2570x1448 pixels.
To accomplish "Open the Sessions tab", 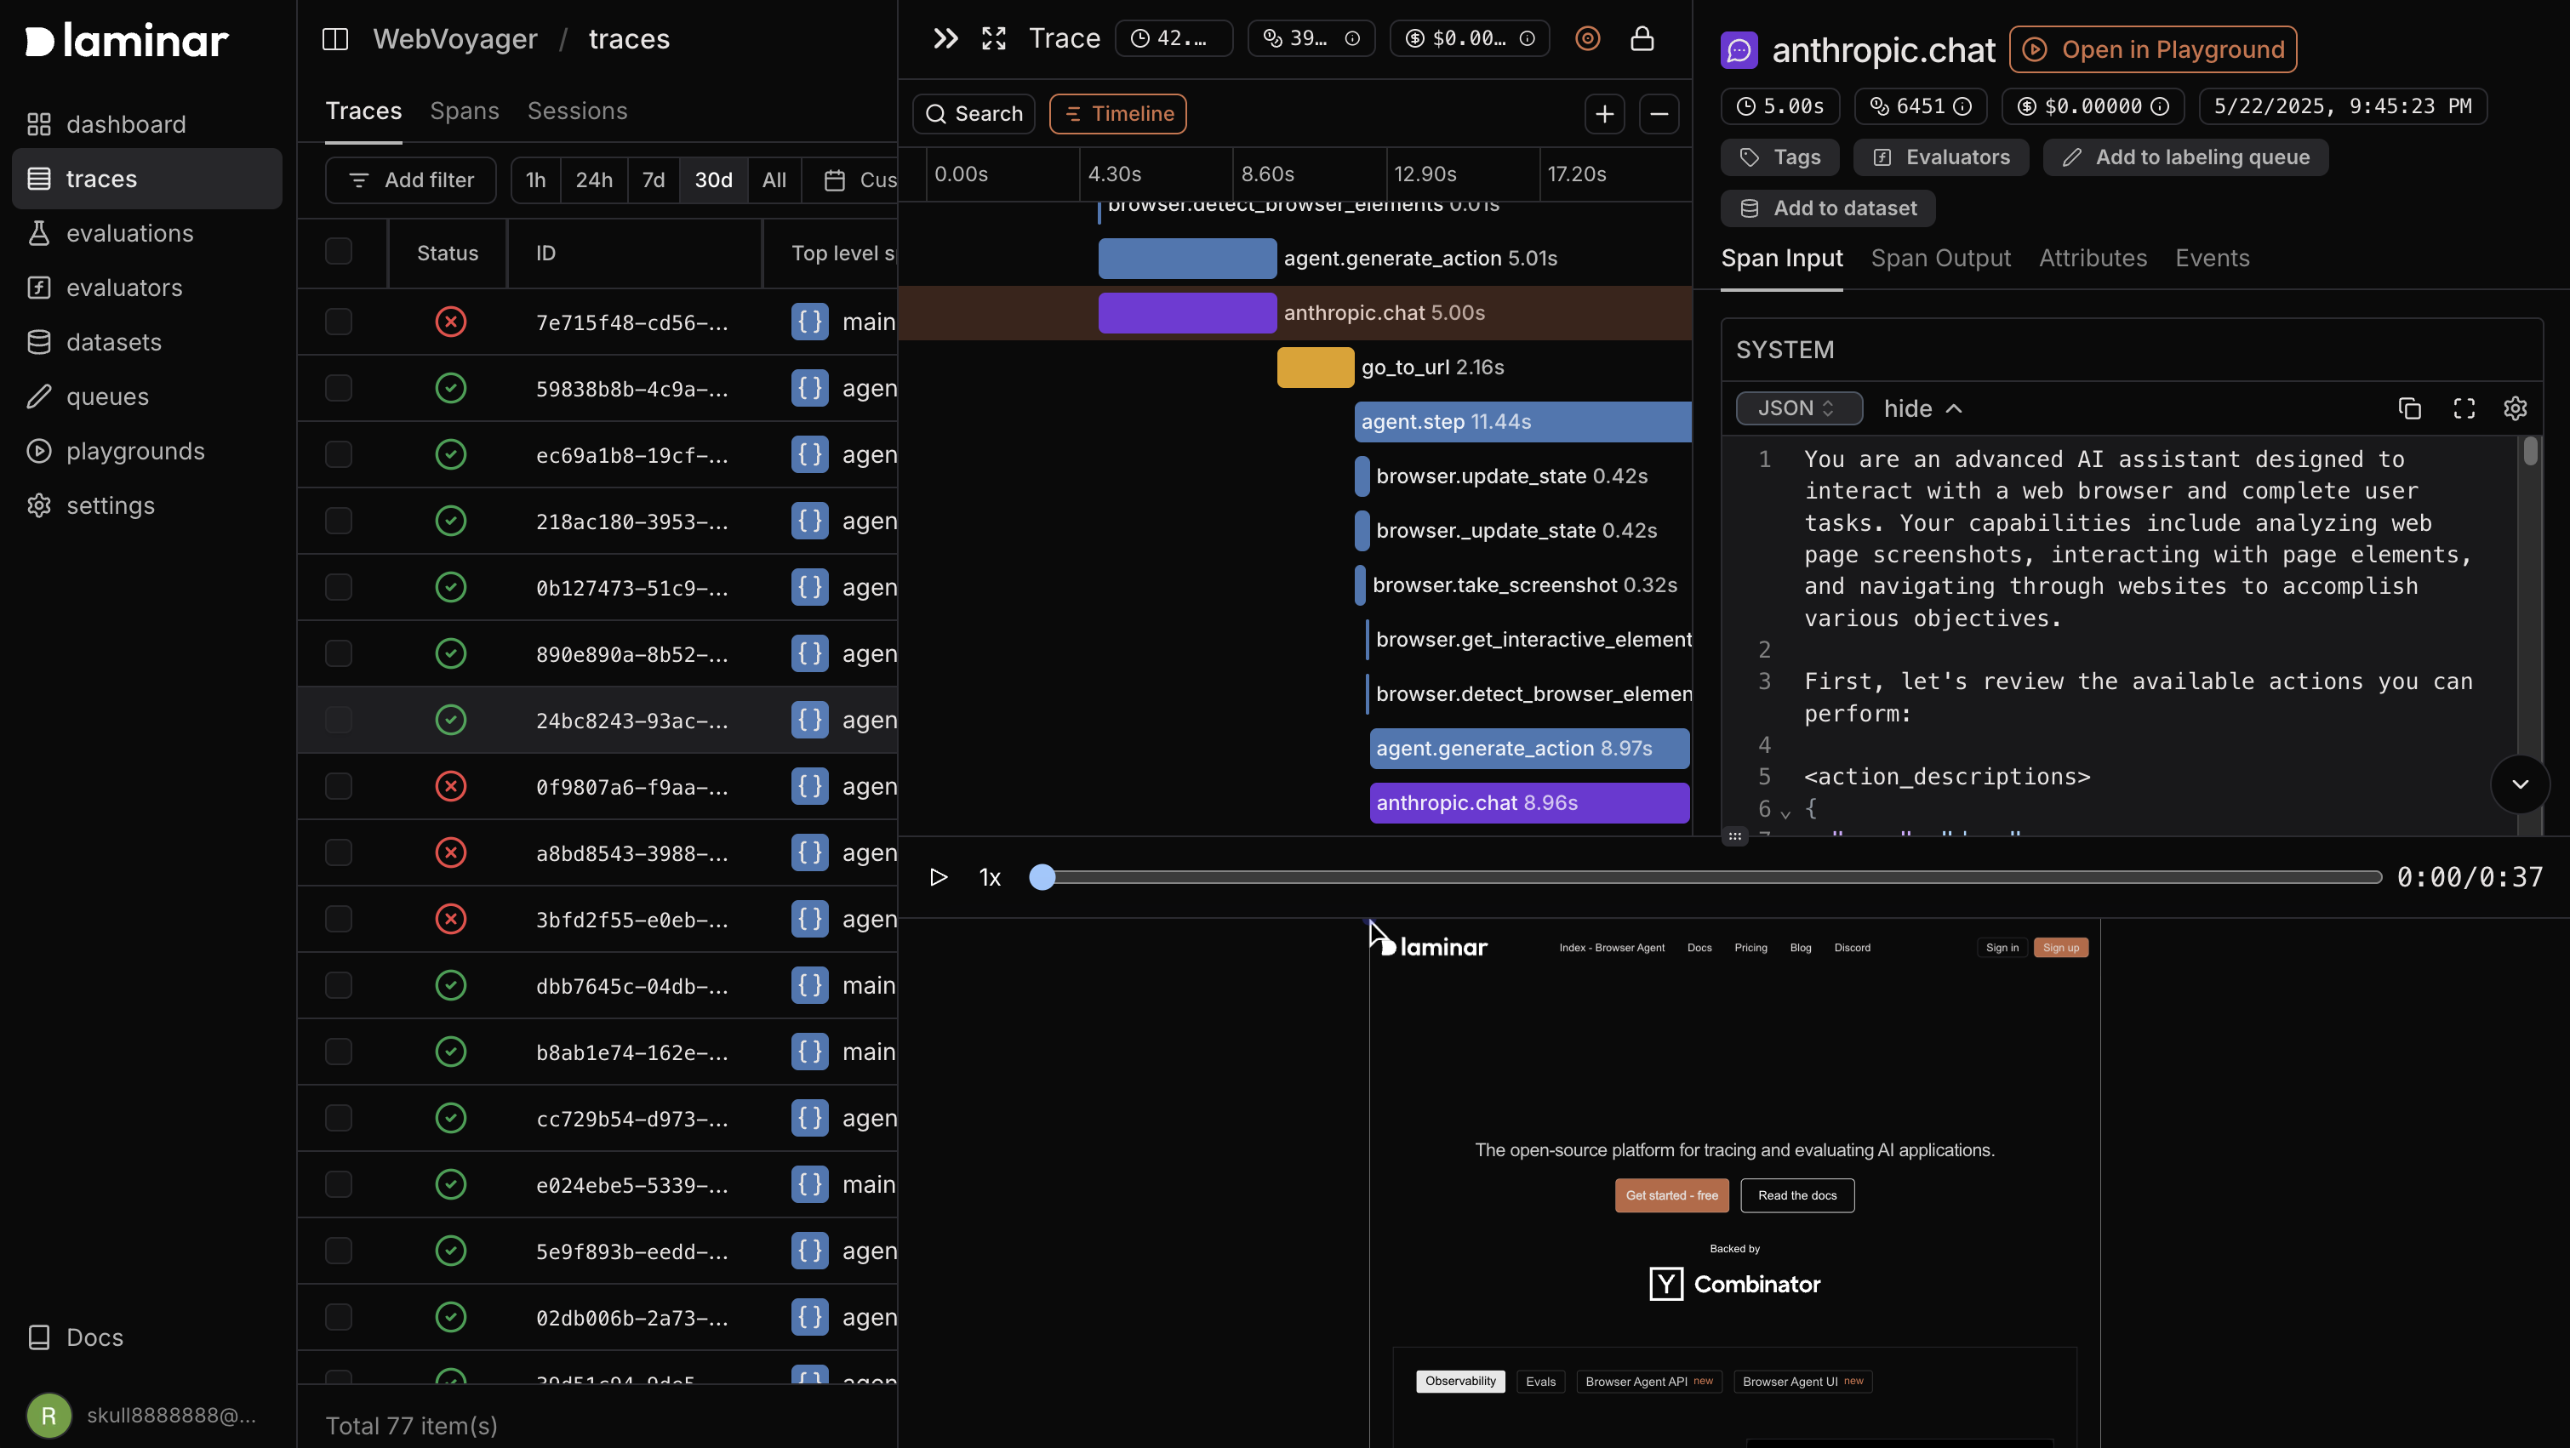I will coord(578,111).
